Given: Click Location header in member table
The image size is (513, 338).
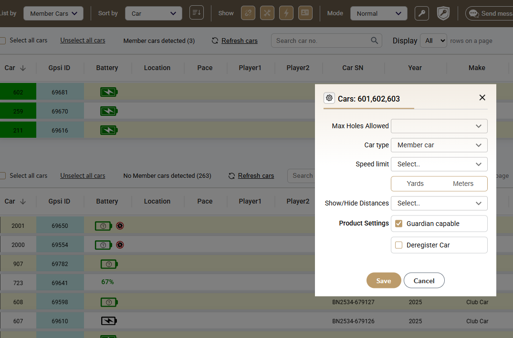Looking at the screenshot, I should pyautogui.click(x=157, y=68).
